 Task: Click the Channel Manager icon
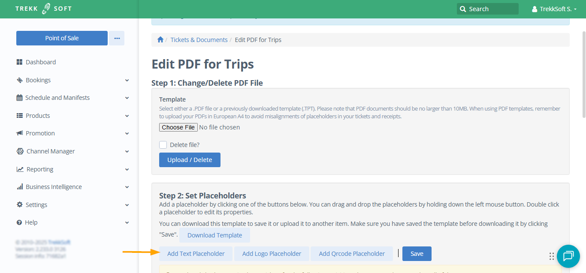pos(20,151)
